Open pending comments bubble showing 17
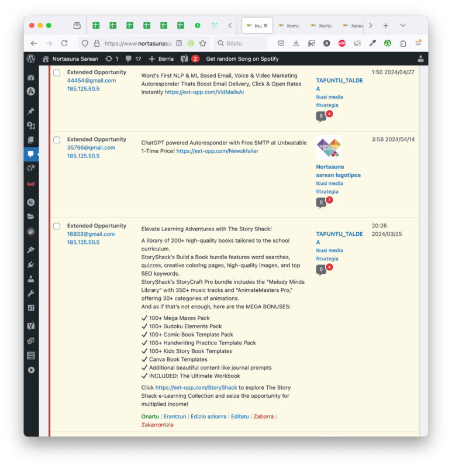Image resolution: width=452 pixels, height=468 pixels. (x=133, y=59)
